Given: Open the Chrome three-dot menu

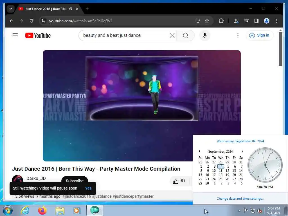Looking at the screenshot, I should pyautogui.click(x=277, y=21).
